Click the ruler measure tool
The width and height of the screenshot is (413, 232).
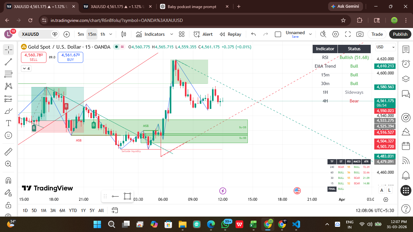8,151
